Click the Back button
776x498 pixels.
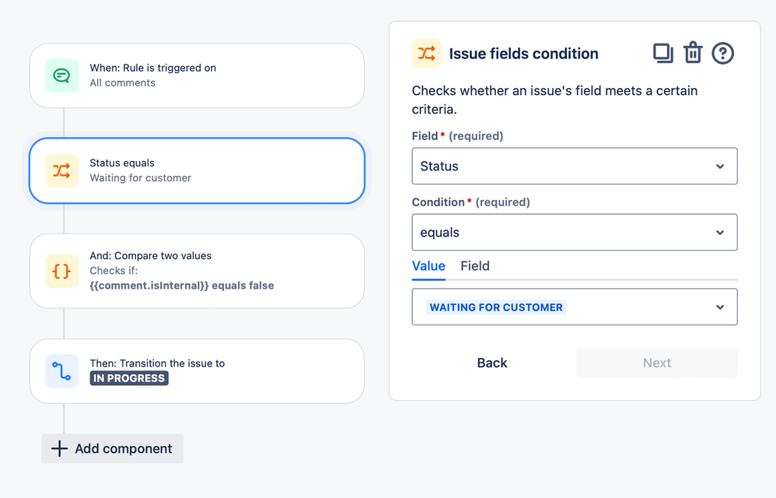pyautogui.click(x=492, y=363)
